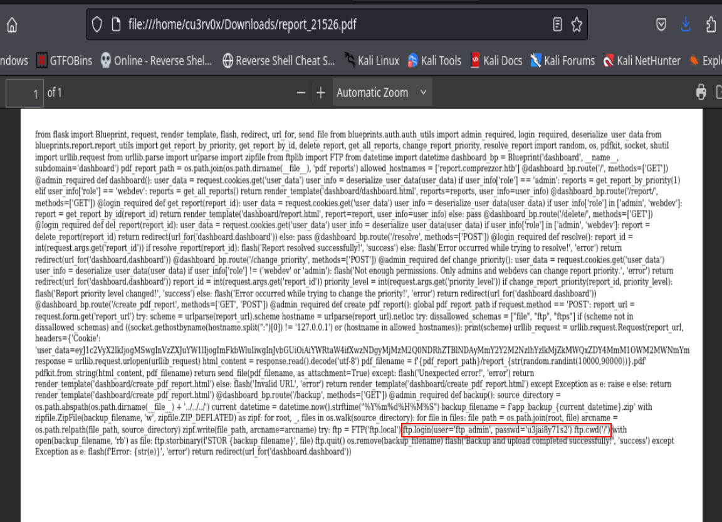Open the extensions puzzle-piece panel
The width and height of the screenshot is (722, 522).
pos(710,24)
